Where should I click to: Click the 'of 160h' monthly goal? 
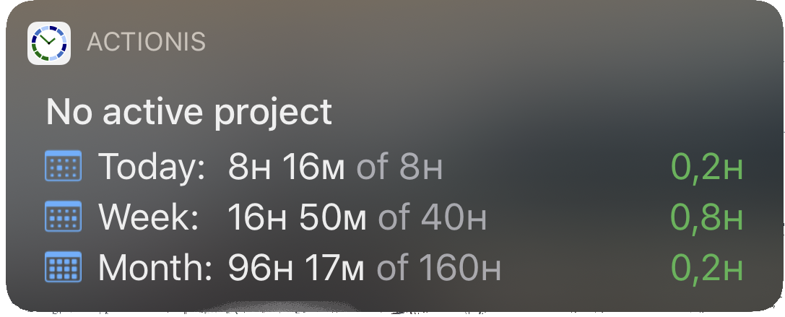[438, 267]
